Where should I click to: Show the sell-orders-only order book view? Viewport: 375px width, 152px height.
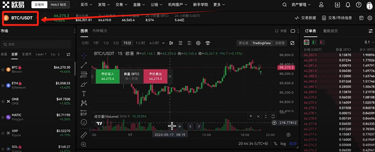click(322, 42)
